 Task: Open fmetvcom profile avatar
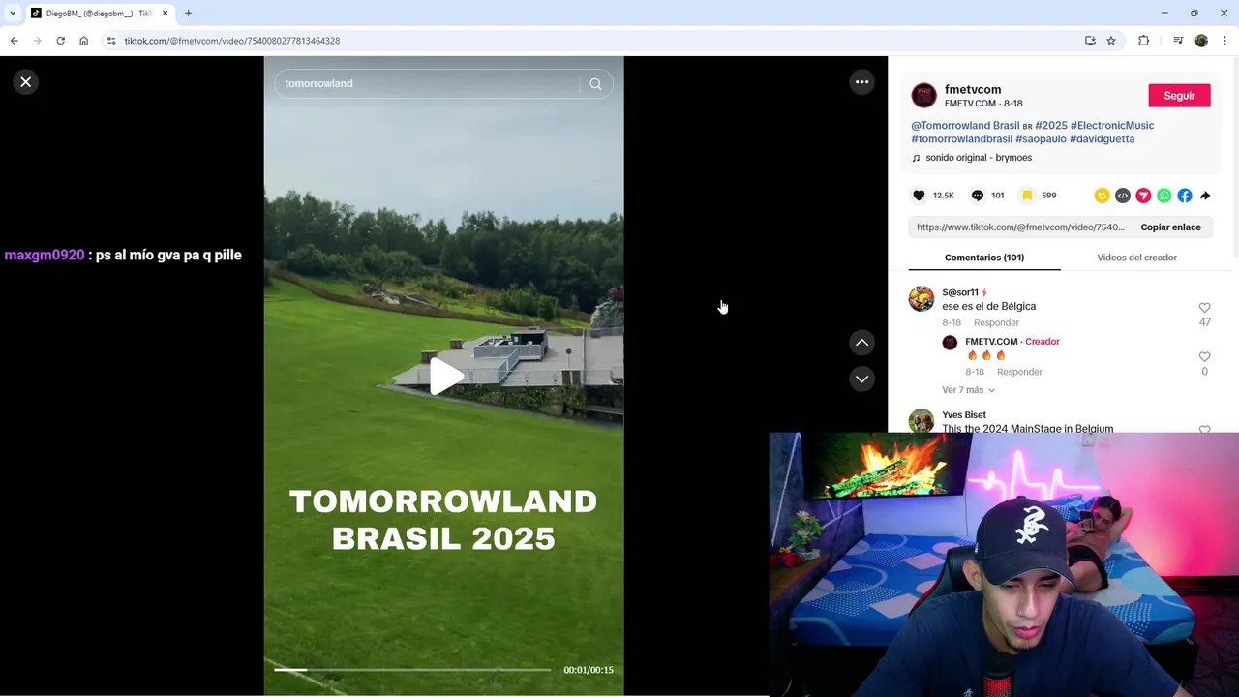pos(924,96)
